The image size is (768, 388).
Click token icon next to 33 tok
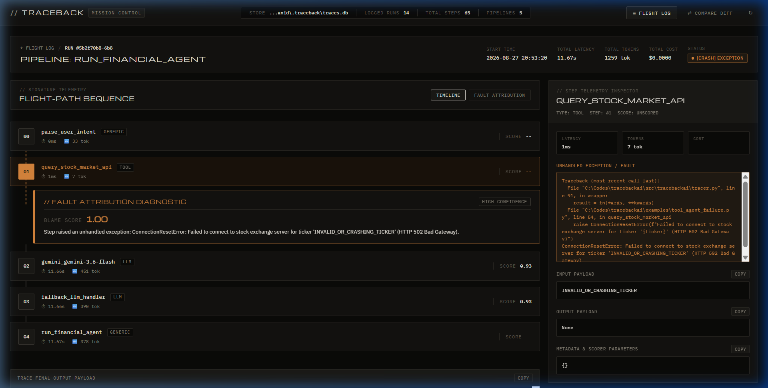pos(67,141)
